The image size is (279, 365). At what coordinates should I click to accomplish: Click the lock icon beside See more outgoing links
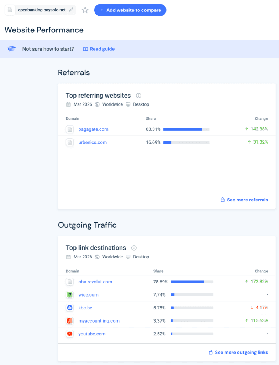[211, 352]
